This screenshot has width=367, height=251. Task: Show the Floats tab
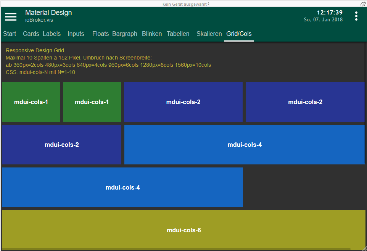pyautogui.click(x=100, y=34)
